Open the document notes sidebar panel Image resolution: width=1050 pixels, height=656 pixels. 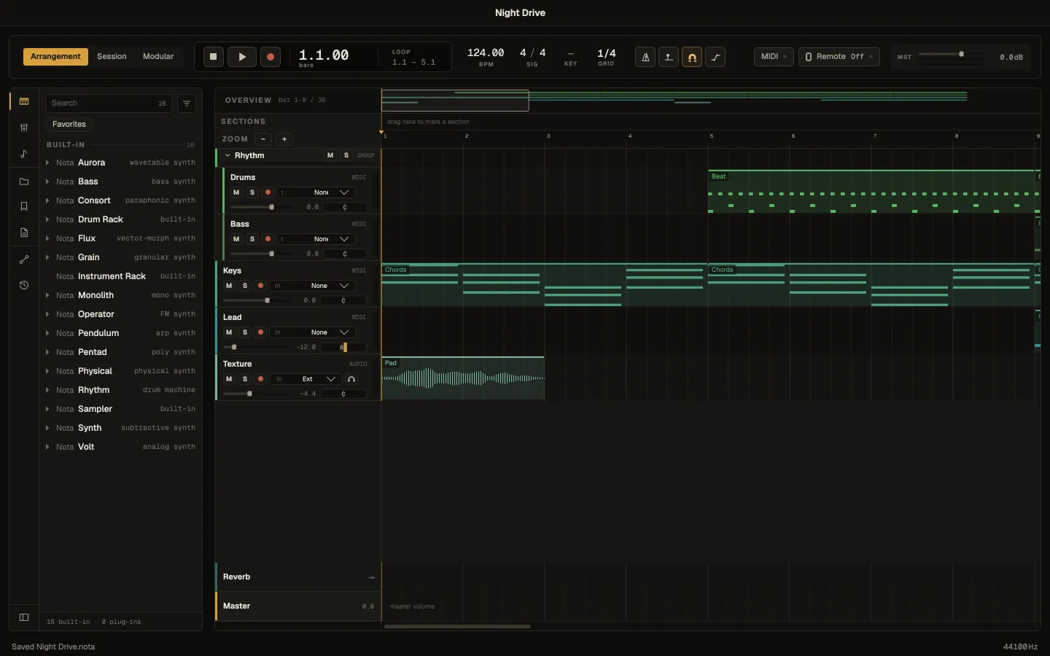point(24,233)
